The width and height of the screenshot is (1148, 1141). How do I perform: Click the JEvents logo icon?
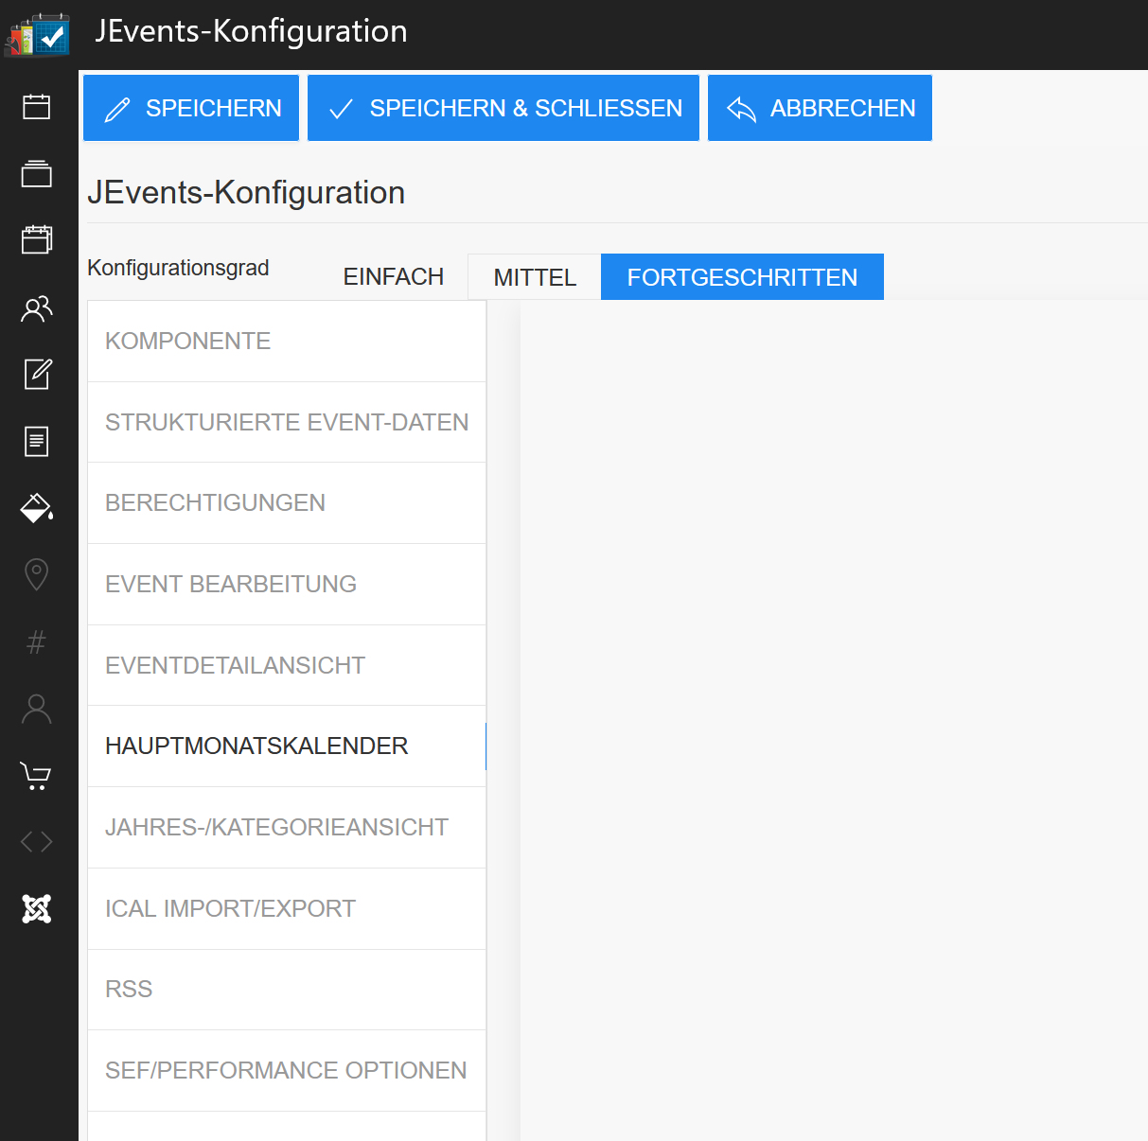(38, 34)
